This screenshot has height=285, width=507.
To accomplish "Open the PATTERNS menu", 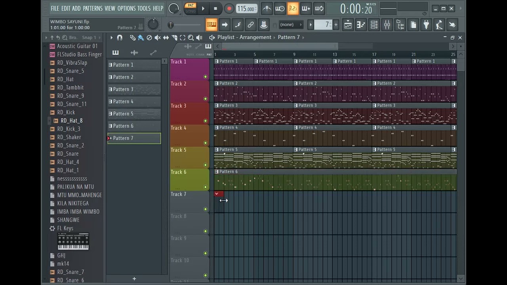I will [x=93, y=8].
